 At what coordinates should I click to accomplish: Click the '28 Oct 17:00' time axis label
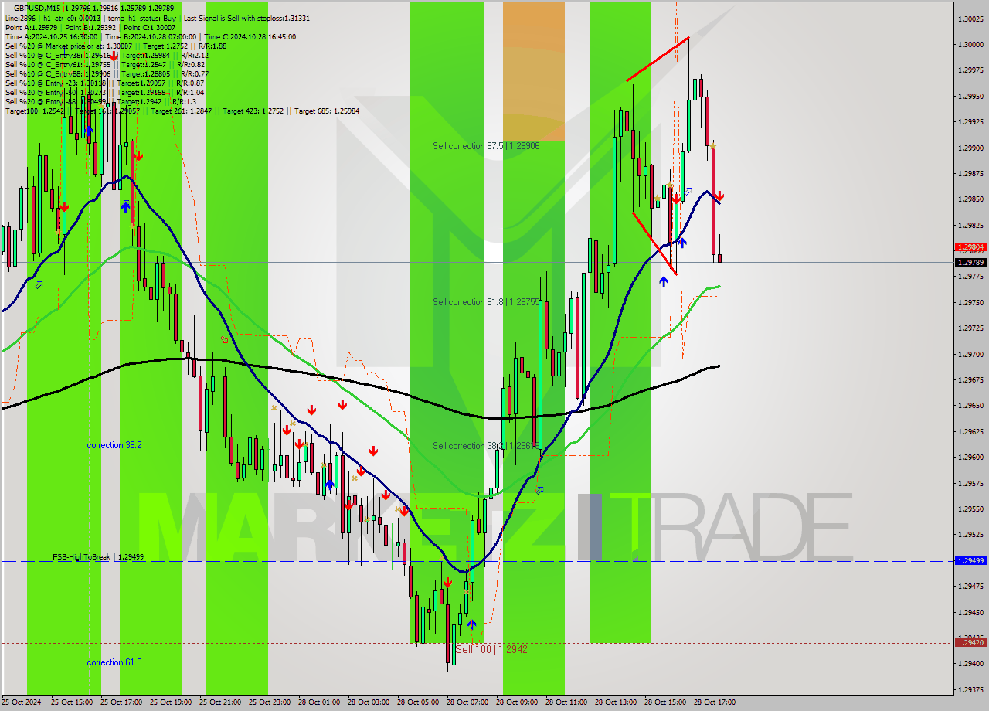pos(715,702)
